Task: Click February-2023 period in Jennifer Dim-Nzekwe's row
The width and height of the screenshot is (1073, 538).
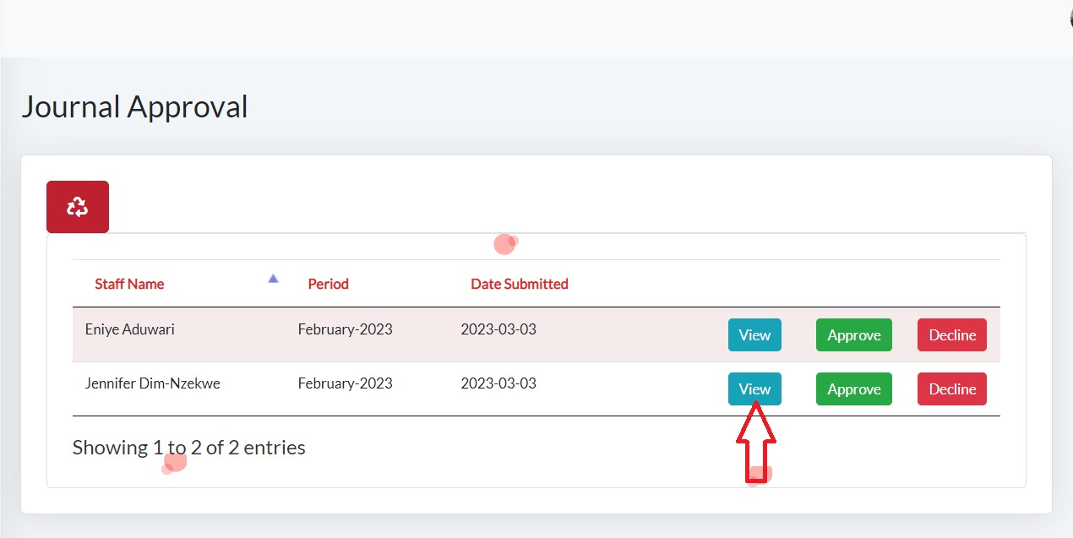Action: 345,383
